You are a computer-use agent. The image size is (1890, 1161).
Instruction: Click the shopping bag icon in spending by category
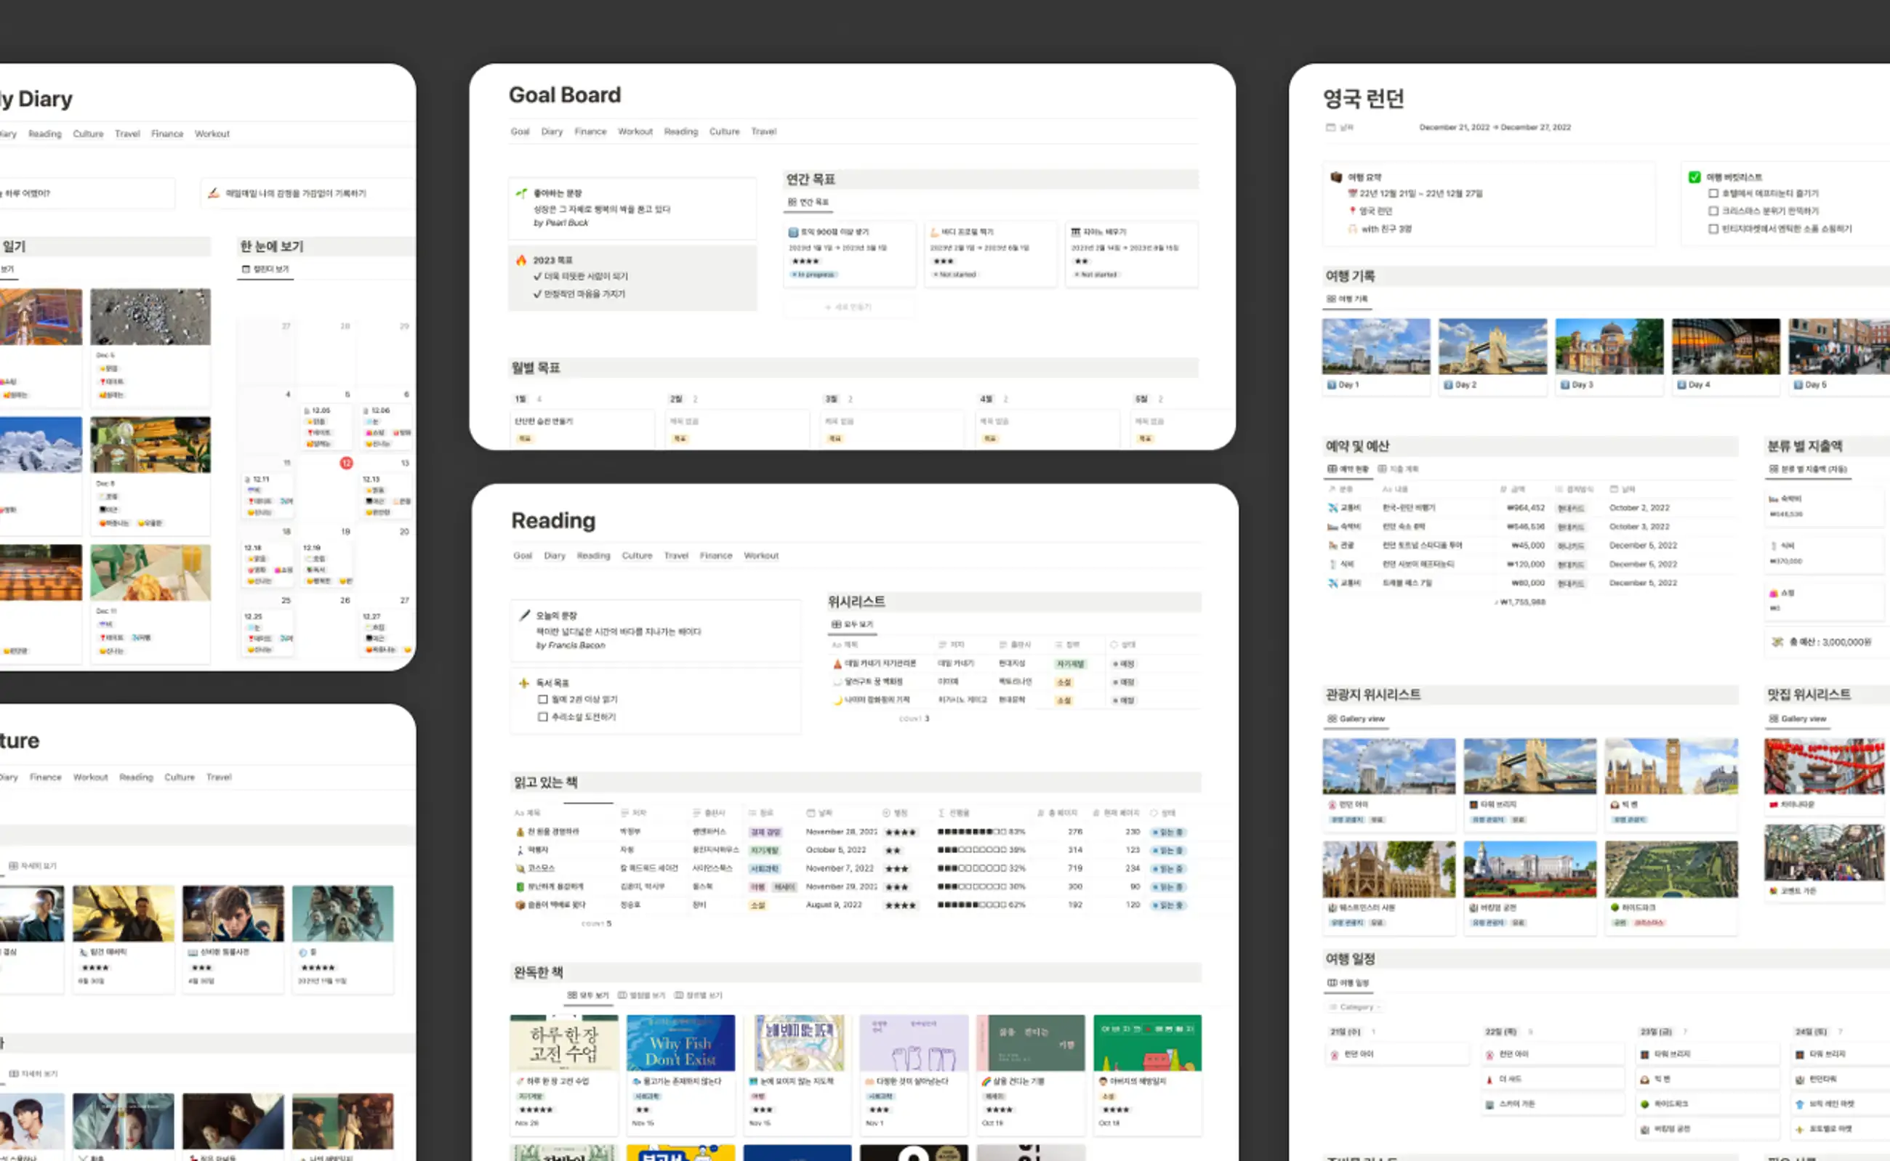tap(1774, 594)
